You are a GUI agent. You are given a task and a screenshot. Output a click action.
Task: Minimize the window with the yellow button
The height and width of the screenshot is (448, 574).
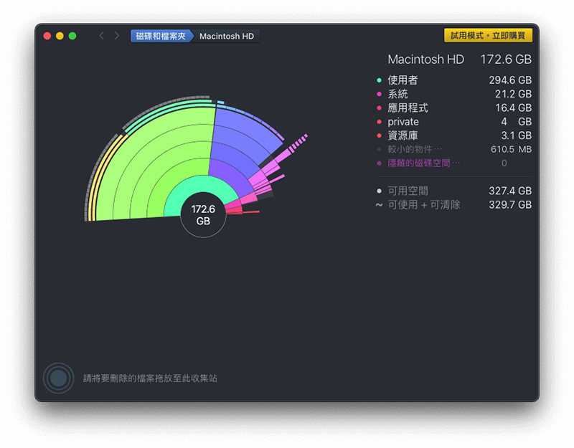click(60, 36)
